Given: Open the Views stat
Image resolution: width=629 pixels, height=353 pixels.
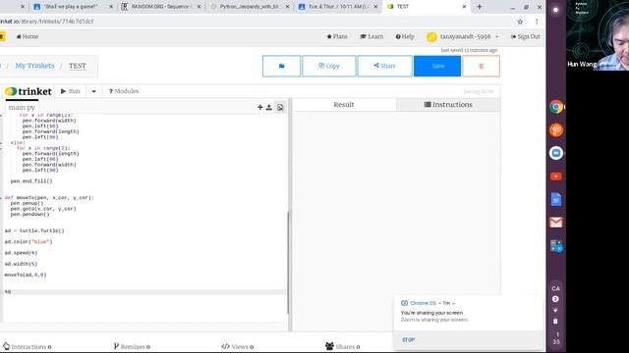Looking at the screenshot, I should pos(238,346).
